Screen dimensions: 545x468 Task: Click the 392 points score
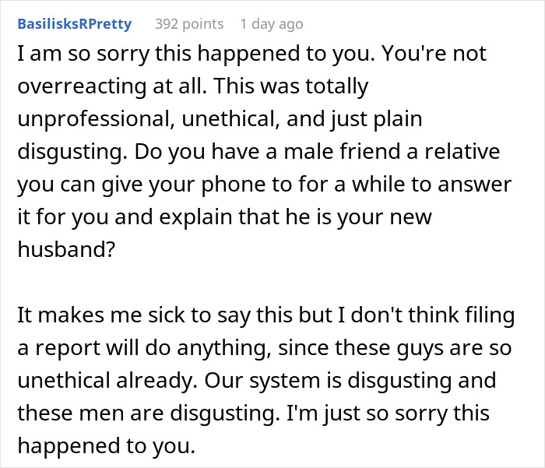pyautogui.click(x=188, y=24)
